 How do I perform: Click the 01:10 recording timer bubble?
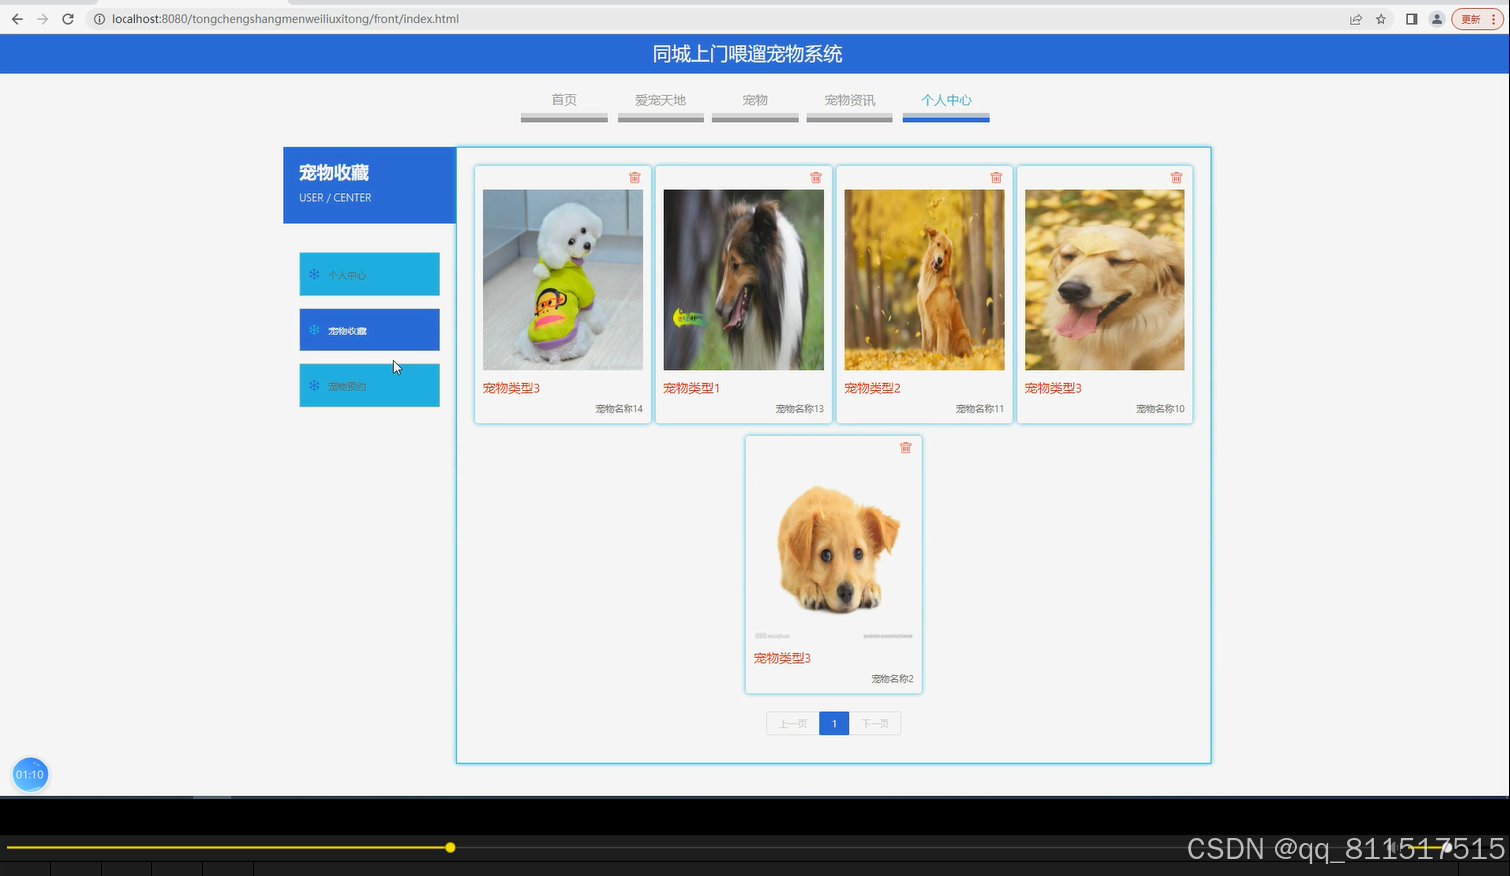tap(30, 774)
